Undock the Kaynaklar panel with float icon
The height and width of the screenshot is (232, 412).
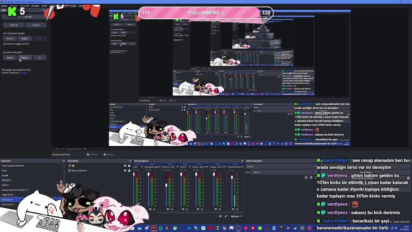point(130,161)
